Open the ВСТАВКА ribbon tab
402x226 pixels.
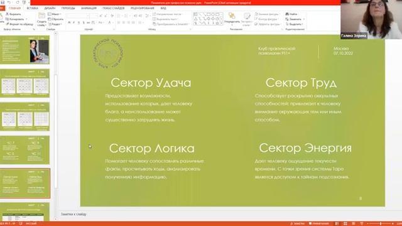pyautogui.click(x=32, y=8)
